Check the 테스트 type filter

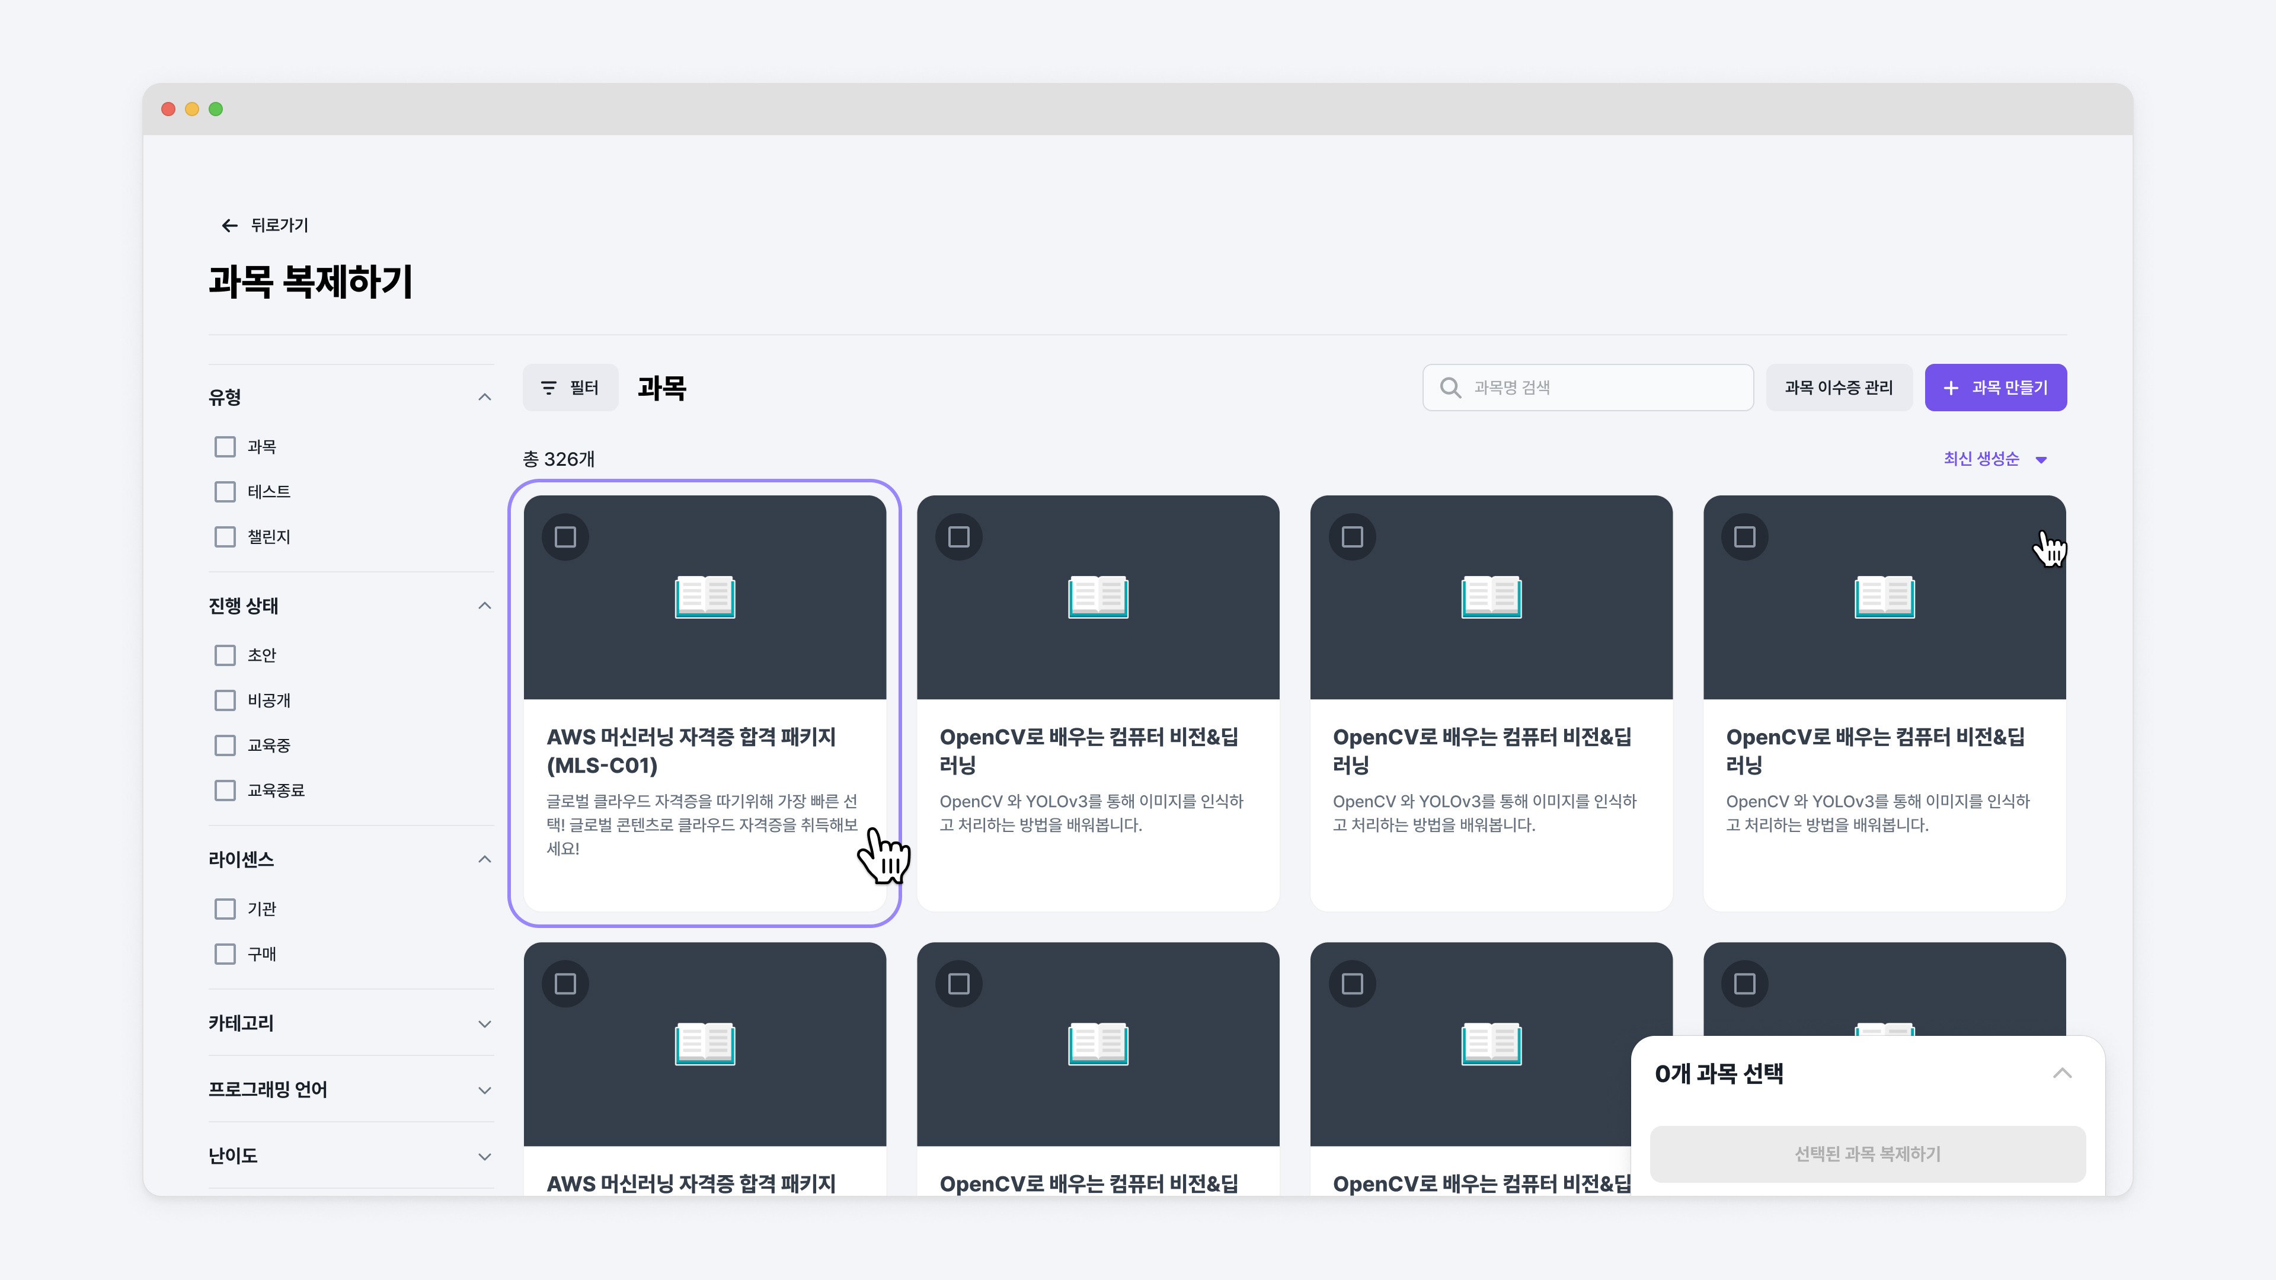point(225,492)
